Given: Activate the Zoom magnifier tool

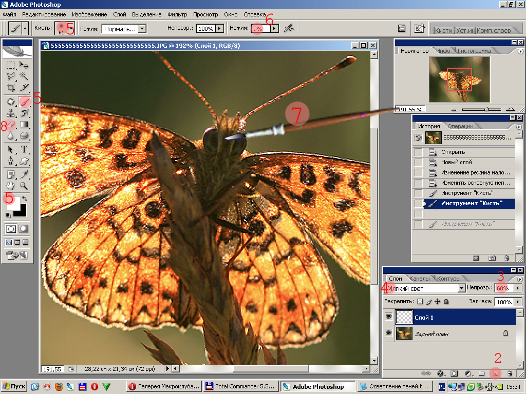Looking at the screenshot, I should coord(24,186).
